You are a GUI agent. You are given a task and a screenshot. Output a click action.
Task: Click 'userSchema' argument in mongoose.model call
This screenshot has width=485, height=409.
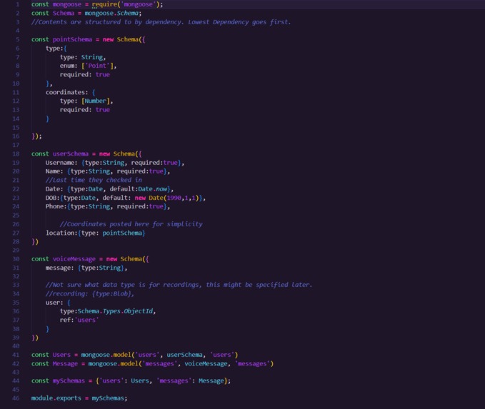[x=185, y=355]
